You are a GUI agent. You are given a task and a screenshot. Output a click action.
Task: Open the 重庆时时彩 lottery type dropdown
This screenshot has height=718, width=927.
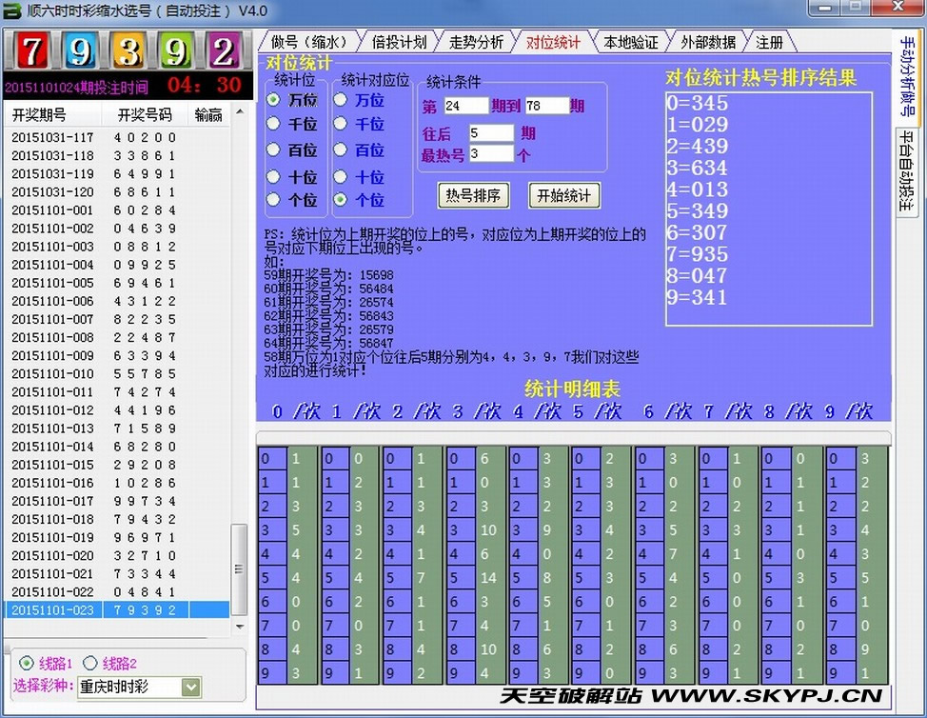pos(191,687)
